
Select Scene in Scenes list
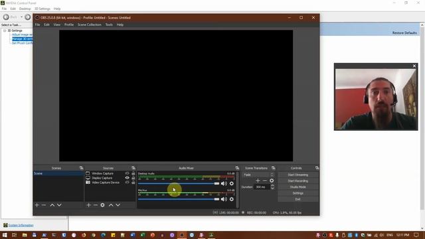click(58, 173)
